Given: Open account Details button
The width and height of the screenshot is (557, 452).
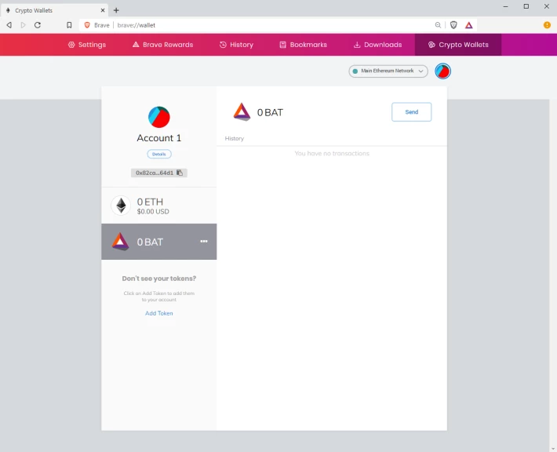Looking at the screenshot, I should tap(159, 155).
